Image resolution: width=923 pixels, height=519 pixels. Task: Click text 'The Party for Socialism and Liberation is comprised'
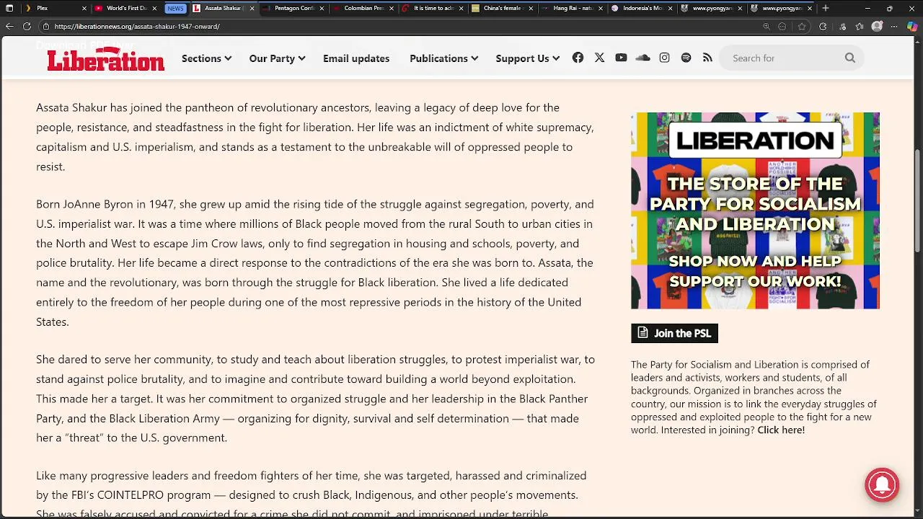tap(750, 364)
